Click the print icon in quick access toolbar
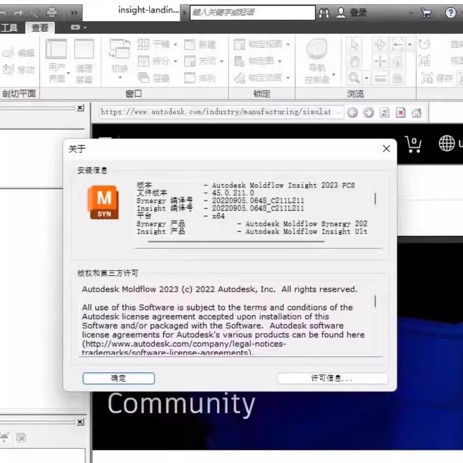 coord(52,13)
